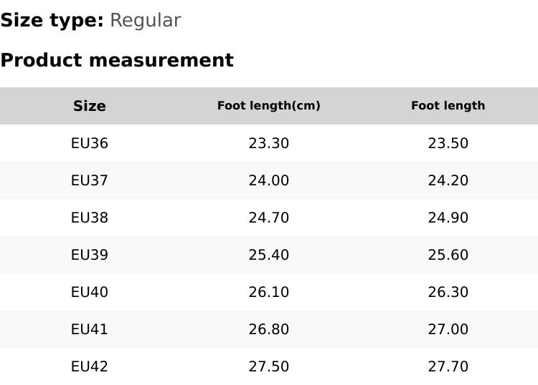Choose the EU38 size row label
538x385 pixels.
[90, 218]
